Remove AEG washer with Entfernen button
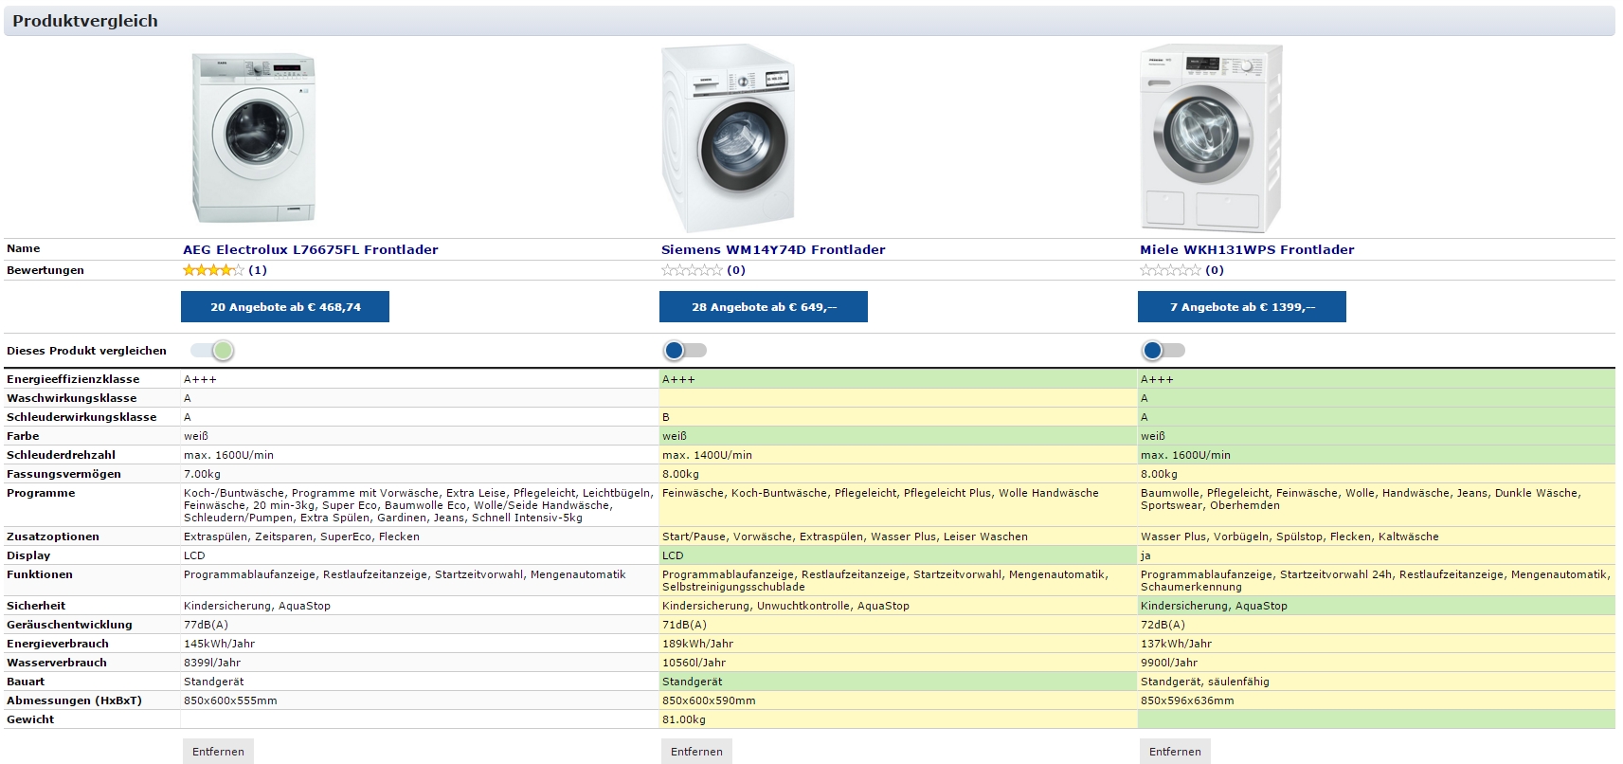 point(218,752)
